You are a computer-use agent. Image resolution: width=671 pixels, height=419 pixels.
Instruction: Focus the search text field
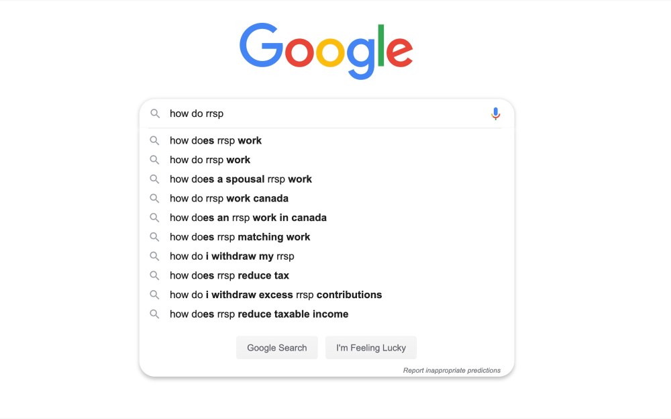tap(322, 114)
